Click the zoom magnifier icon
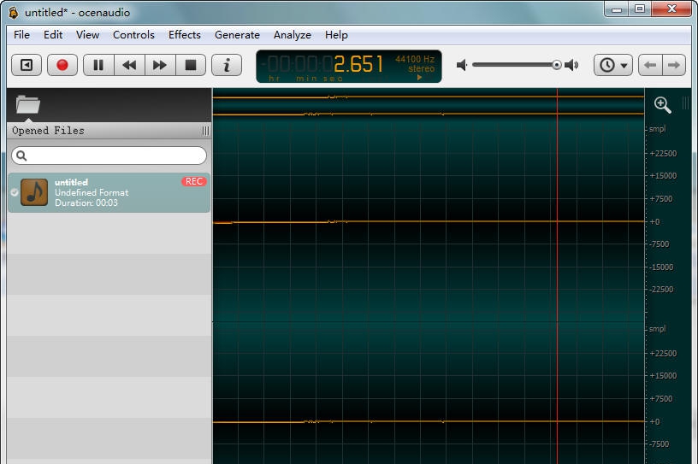 (662, 104)
